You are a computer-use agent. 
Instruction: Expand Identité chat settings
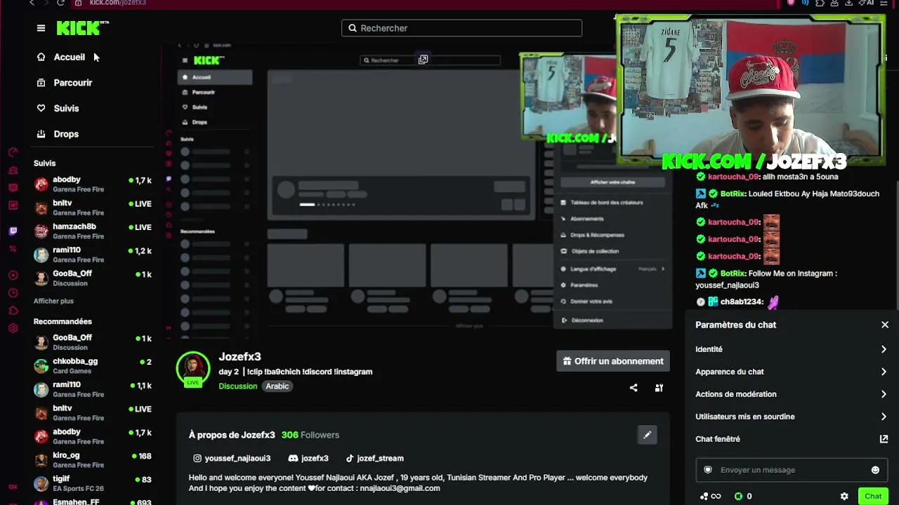pos(792,349)
